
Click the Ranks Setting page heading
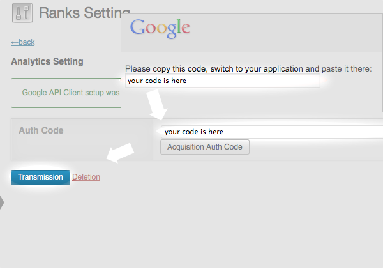tap(84, 13)
